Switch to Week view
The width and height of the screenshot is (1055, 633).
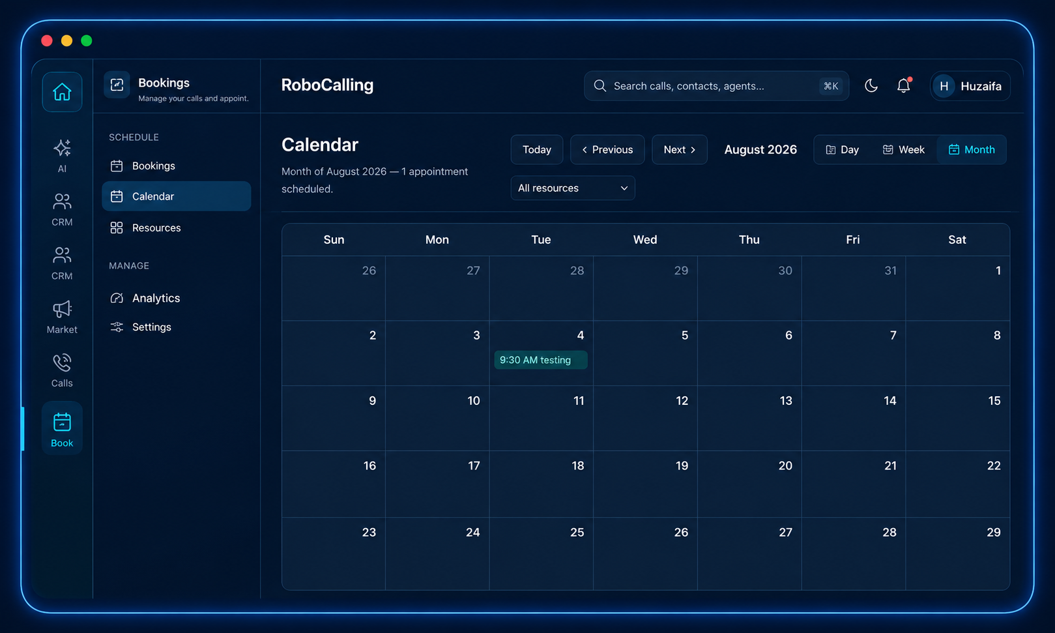pos(904,150)
